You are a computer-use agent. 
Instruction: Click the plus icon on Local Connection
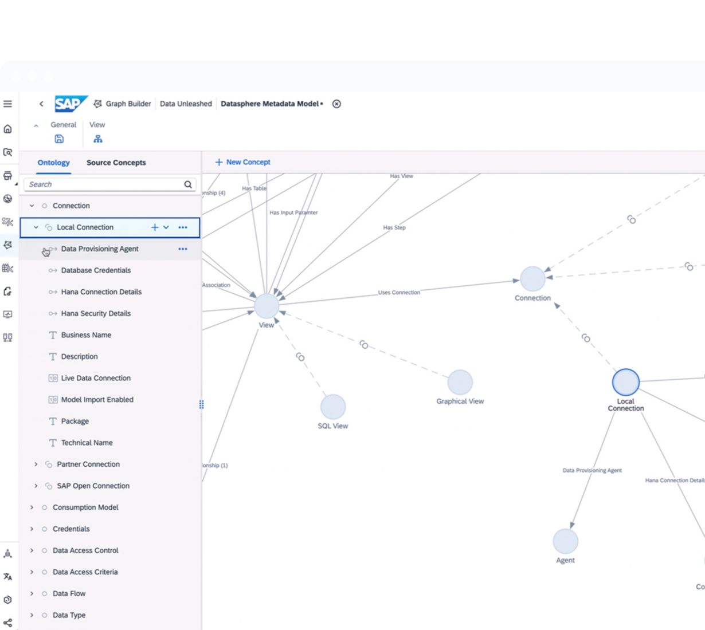coord(154,227)
